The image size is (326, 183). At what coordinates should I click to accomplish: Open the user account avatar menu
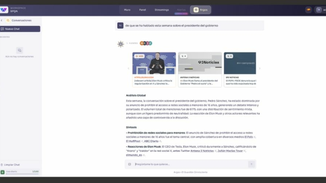[319, 10]
